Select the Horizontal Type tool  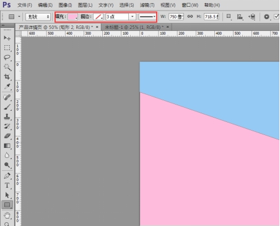7,185
